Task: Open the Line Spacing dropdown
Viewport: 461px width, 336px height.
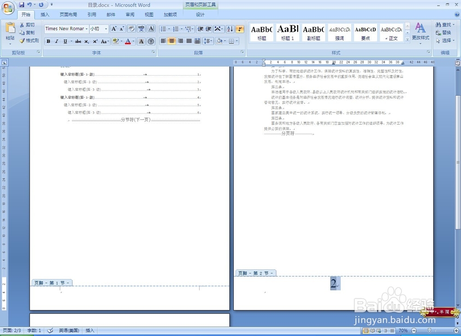Action: 208,41
